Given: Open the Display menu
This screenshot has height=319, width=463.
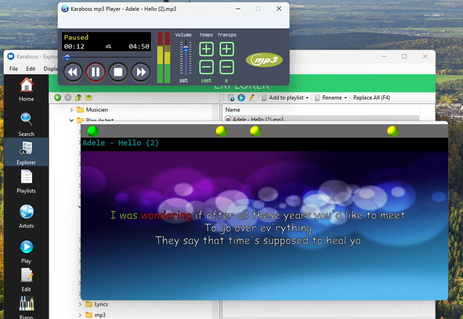Looking at the screenshot, I should [x=50, y=69].
